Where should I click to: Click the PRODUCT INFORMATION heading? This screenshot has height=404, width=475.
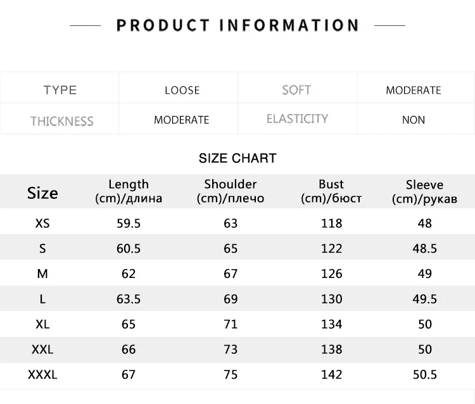tap(237, 25)
